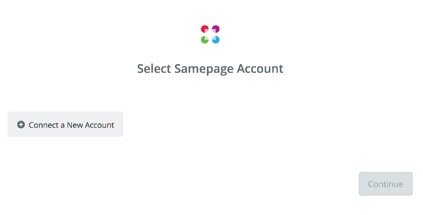This screenshot has width=423, height=215.
Task: Tap the word Samepage in the heading
Action: [x=204, y=70]
